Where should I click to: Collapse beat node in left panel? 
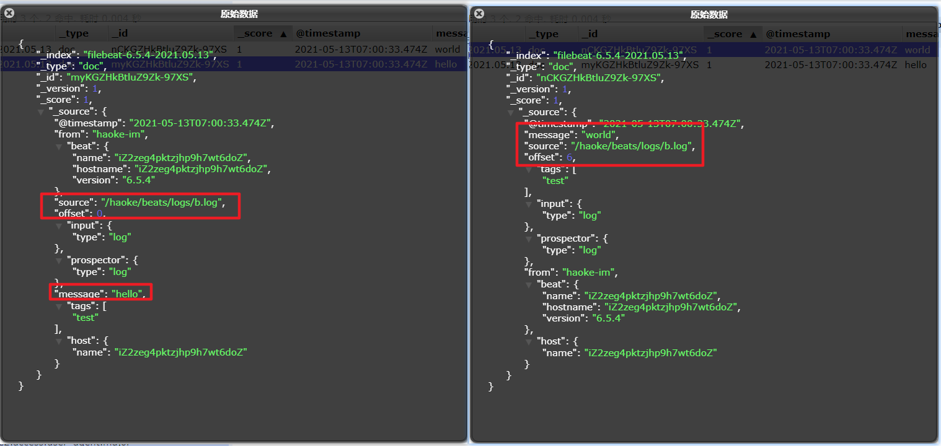59,147
